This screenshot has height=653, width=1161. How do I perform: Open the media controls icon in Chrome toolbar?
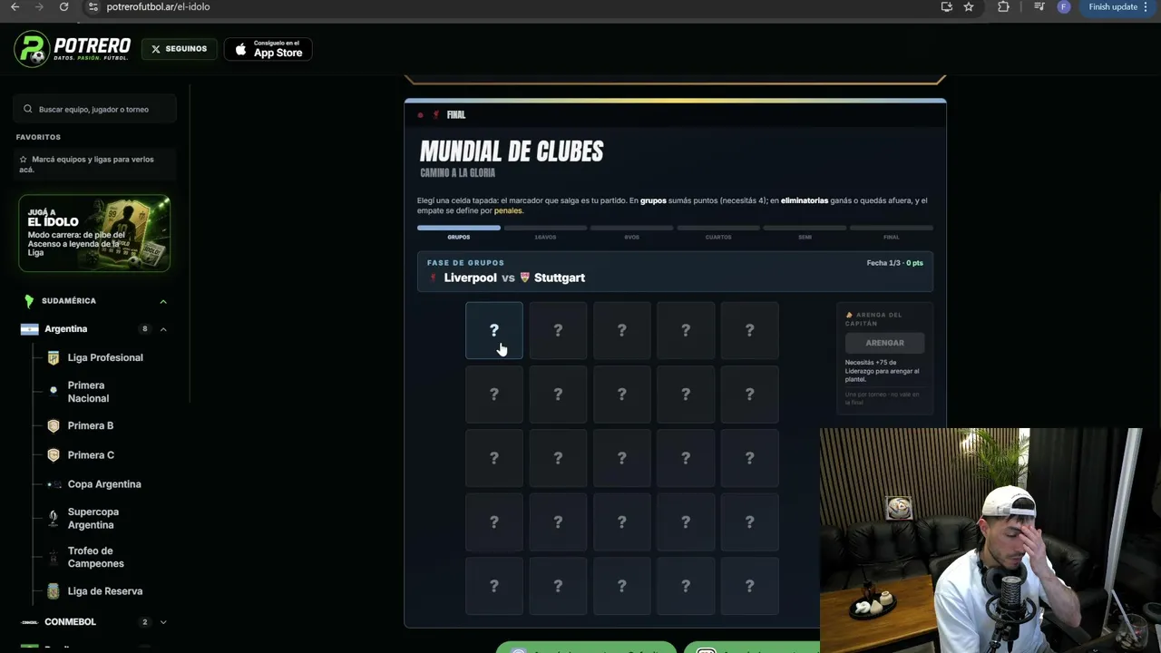tap(1039, 6)
